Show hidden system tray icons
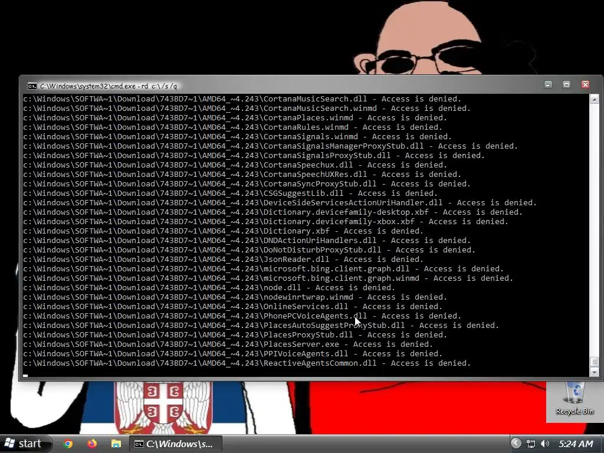Viewport: 604px width, 453px height. pos(516,444)
